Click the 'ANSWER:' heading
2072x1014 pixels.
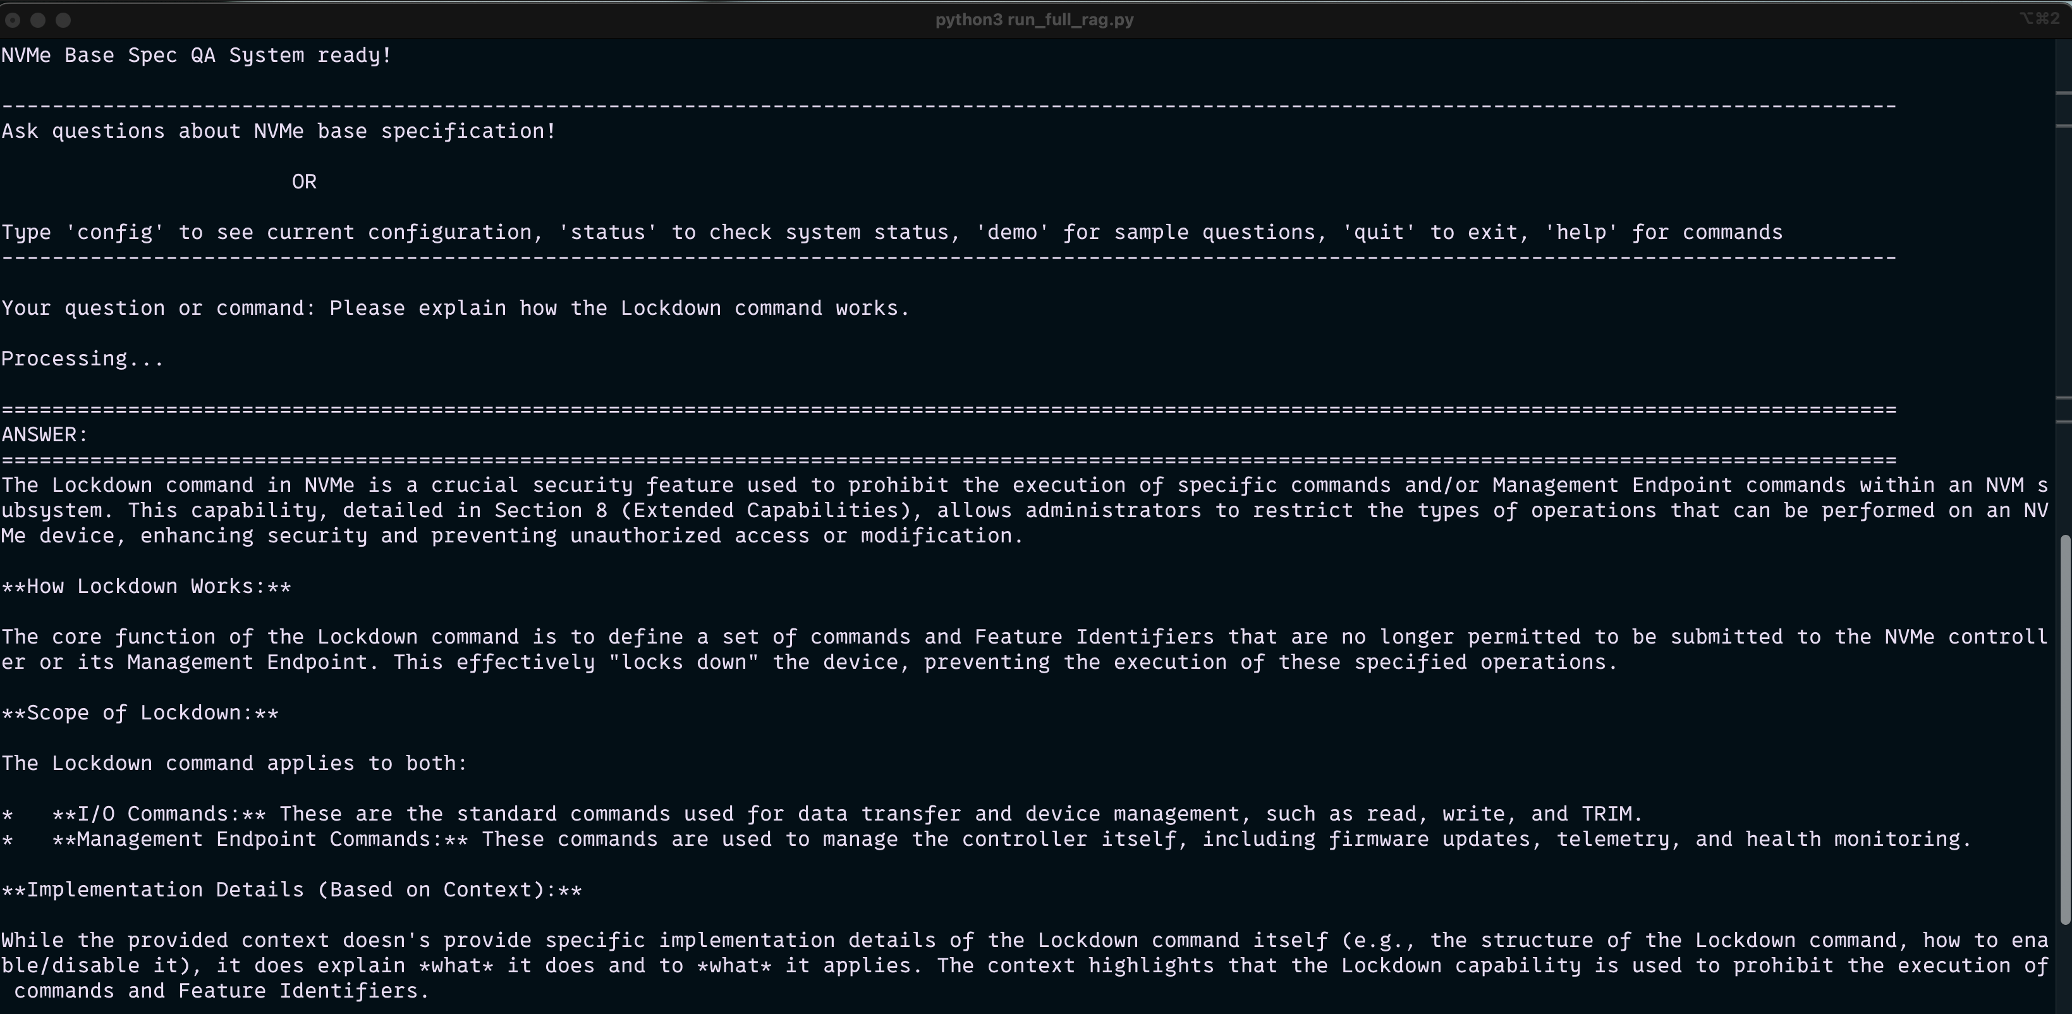coord(44,434)
